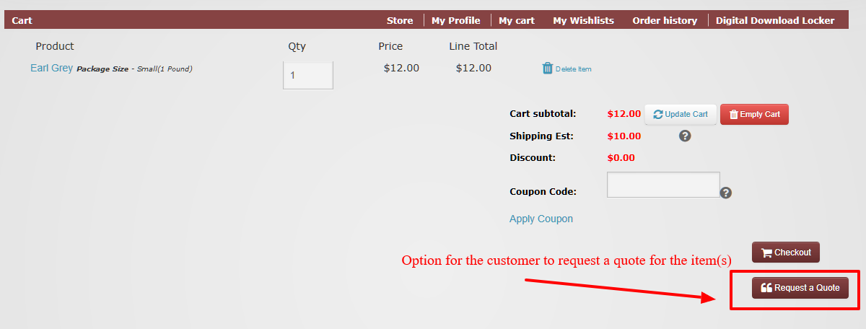This screenshot has width=866, height=329.
Task: Open Order history page
Action: 665,20
